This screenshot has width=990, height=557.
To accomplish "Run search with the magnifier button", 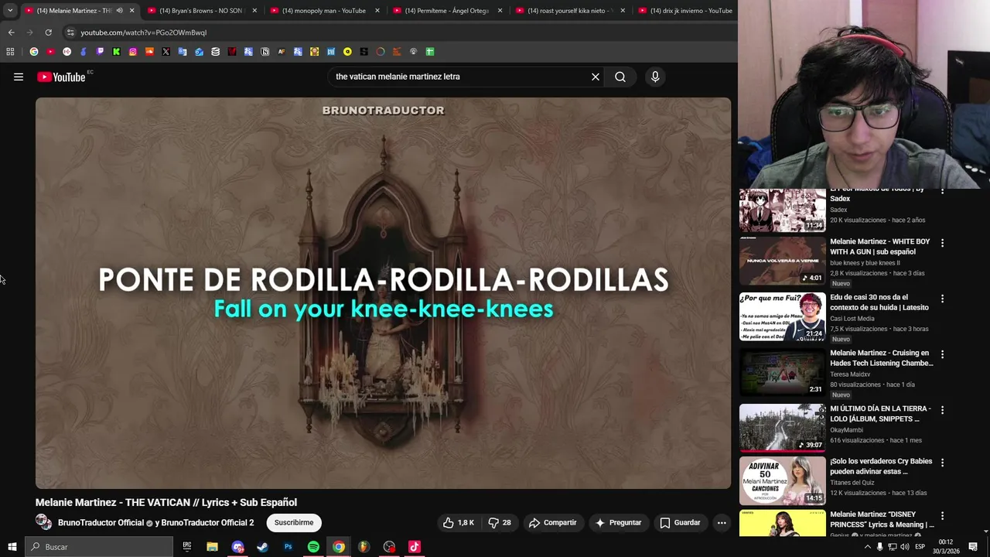I will point(620,77).
